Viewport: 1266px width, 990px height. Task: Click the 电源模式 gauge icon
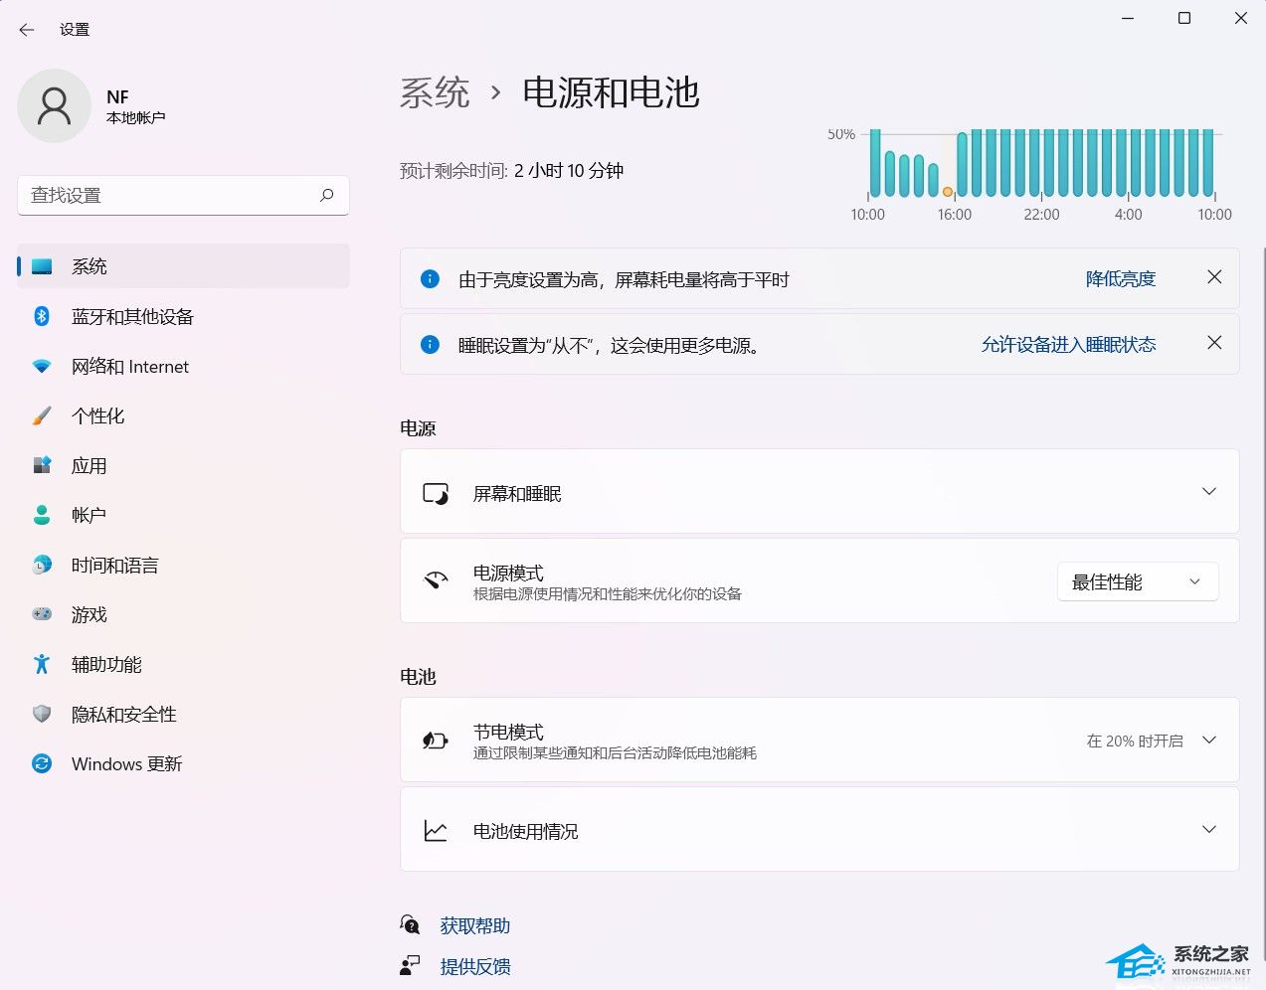coord(436,581)
